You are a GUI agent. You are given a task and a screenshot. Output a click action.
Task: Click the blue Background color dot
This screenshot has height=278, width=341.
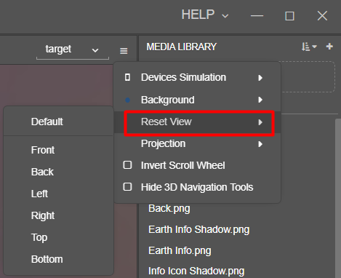coord(127,100)
